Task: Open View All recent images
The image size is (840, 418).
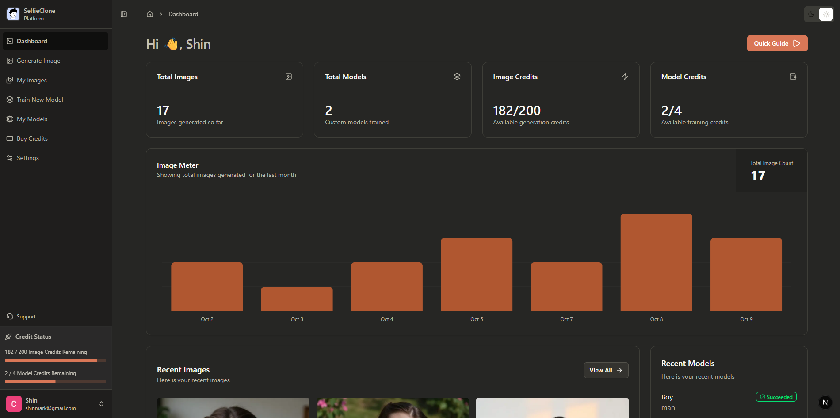Action: coord(606,370)
